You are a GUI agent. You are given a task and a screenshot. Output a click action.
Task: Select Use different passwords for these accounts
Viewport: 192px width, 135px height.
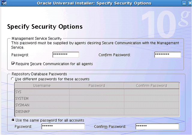12,79
